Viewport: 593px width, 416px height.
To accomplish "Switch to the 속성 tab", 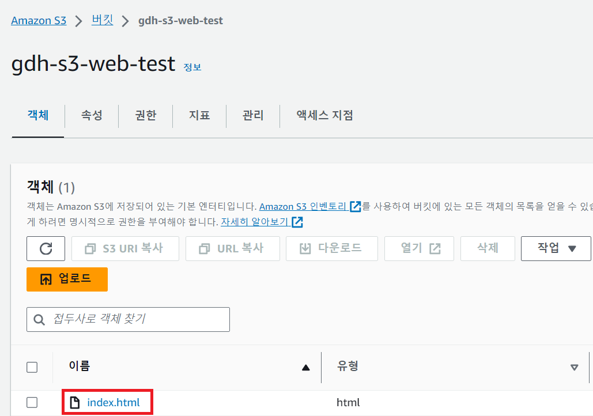I will point(92,115).
